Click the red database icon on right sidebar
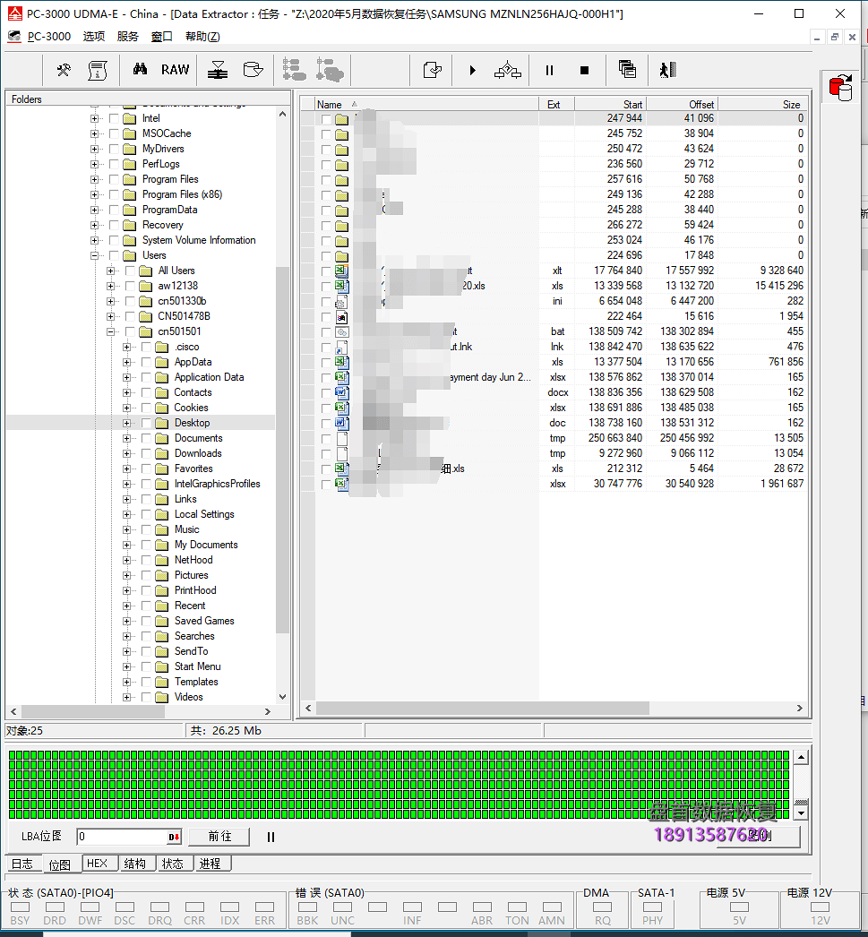 [840, 87]
